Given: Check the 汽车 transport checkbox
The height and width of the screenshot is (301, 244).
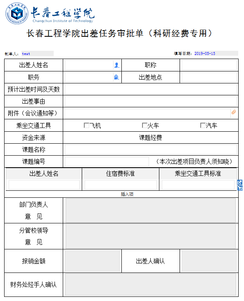Looking at the screenshot, I should tap(203, 126).
